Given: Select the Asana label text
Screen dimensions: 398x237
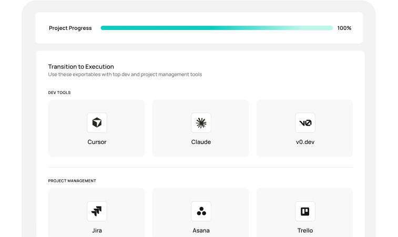Looking at the screenshot, I should coord(201,230).
